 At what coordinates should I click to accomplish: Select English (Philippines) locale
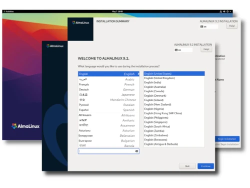click(x=174, y=118)
